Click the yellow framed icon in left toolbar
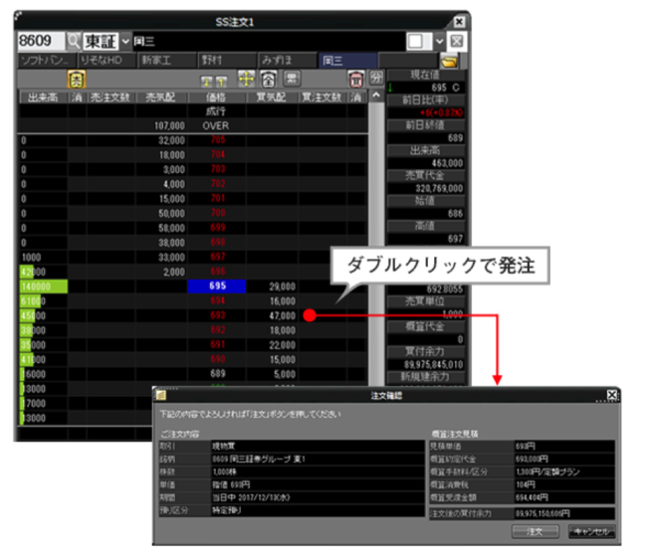This screenshot has width=647, height=560. pos(75,79)
